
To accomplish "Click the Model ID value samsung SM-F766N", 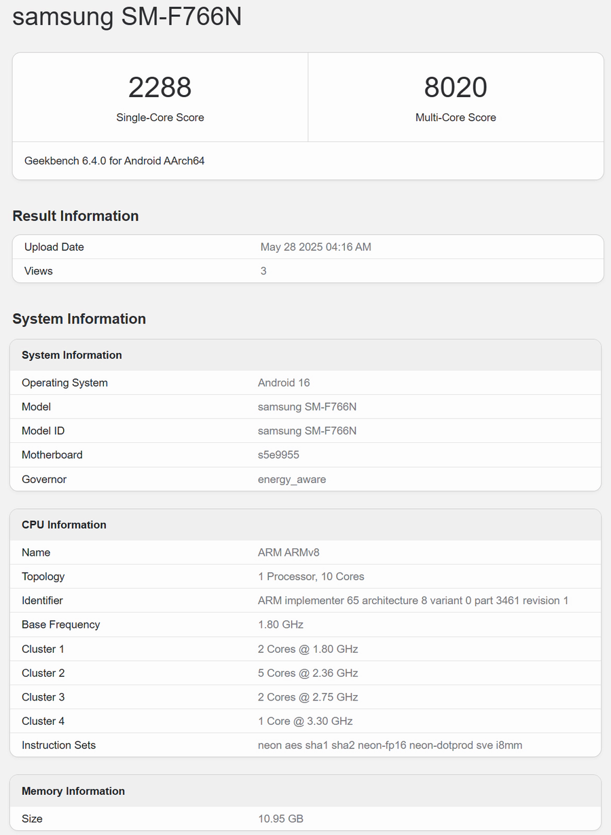I will [x=307, y=431].
